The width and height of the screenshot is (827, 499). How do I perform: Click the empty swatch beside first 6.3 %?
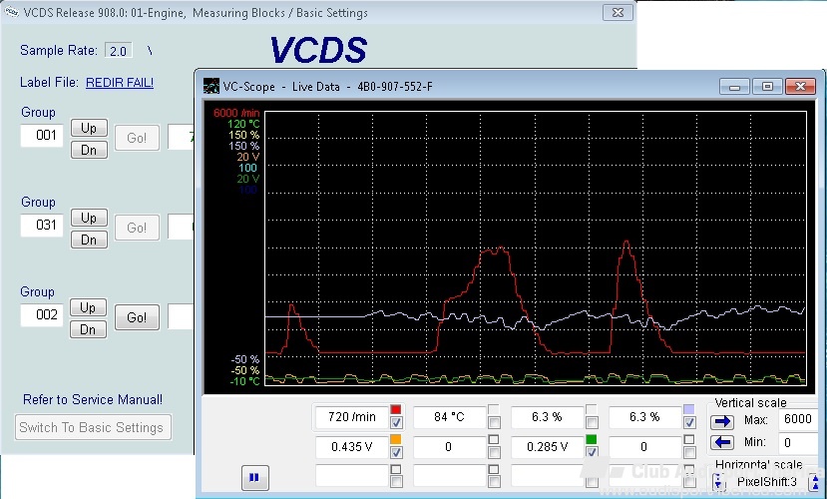tap(592, 409)
